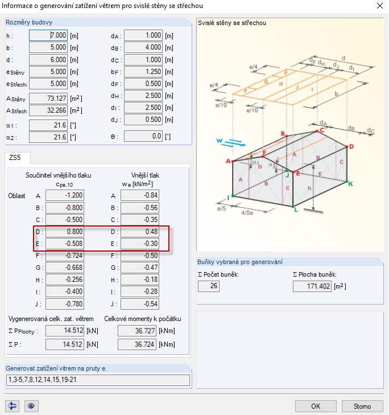Click cpe,10 value for zone J (-0.780)
This screenshot has height=415, width=389.
65,304
